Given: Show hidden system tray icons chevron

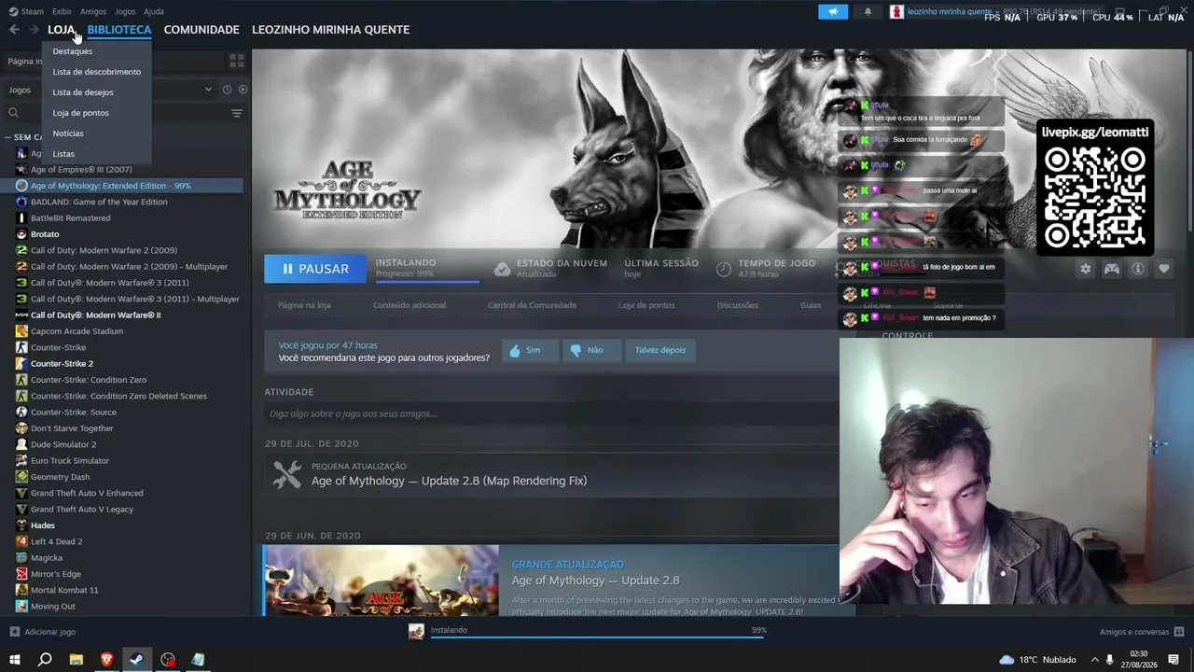Looking at the screenshot, I should [1096, 660].
